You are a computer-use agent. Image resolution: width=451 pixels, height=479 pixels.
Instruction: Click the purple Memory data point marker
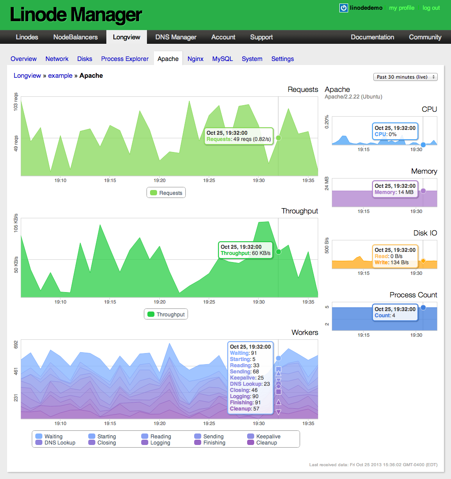point(423,191)
